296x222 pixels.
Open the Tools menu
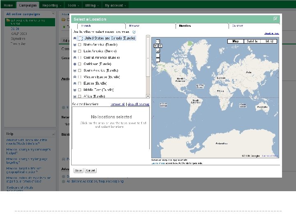click(x=74, y=5)
